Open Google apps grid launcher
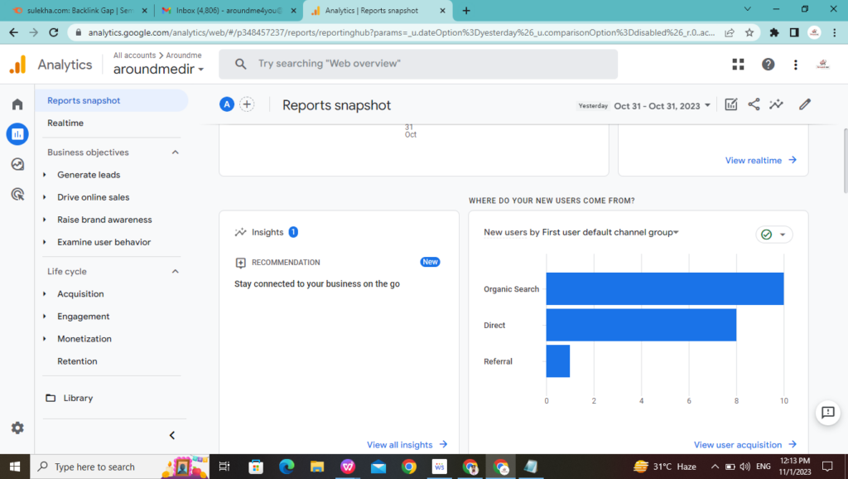The image size is (848, 479). coord(736,64)
